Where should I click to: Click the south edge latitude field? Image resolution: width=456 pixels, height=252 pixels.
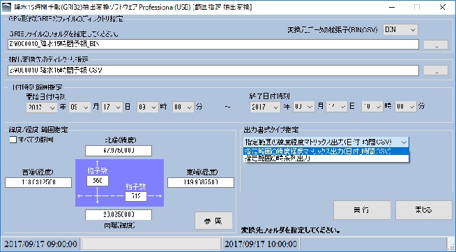point(119,215)
